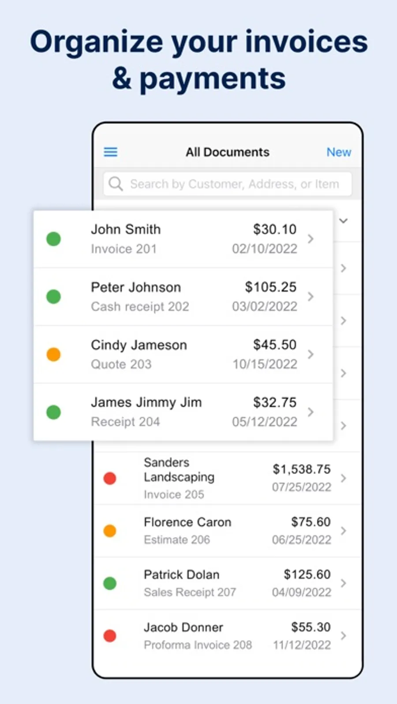Click orange status dot for Florence Caron
This screenshot has width=397, height=704.
110,531
